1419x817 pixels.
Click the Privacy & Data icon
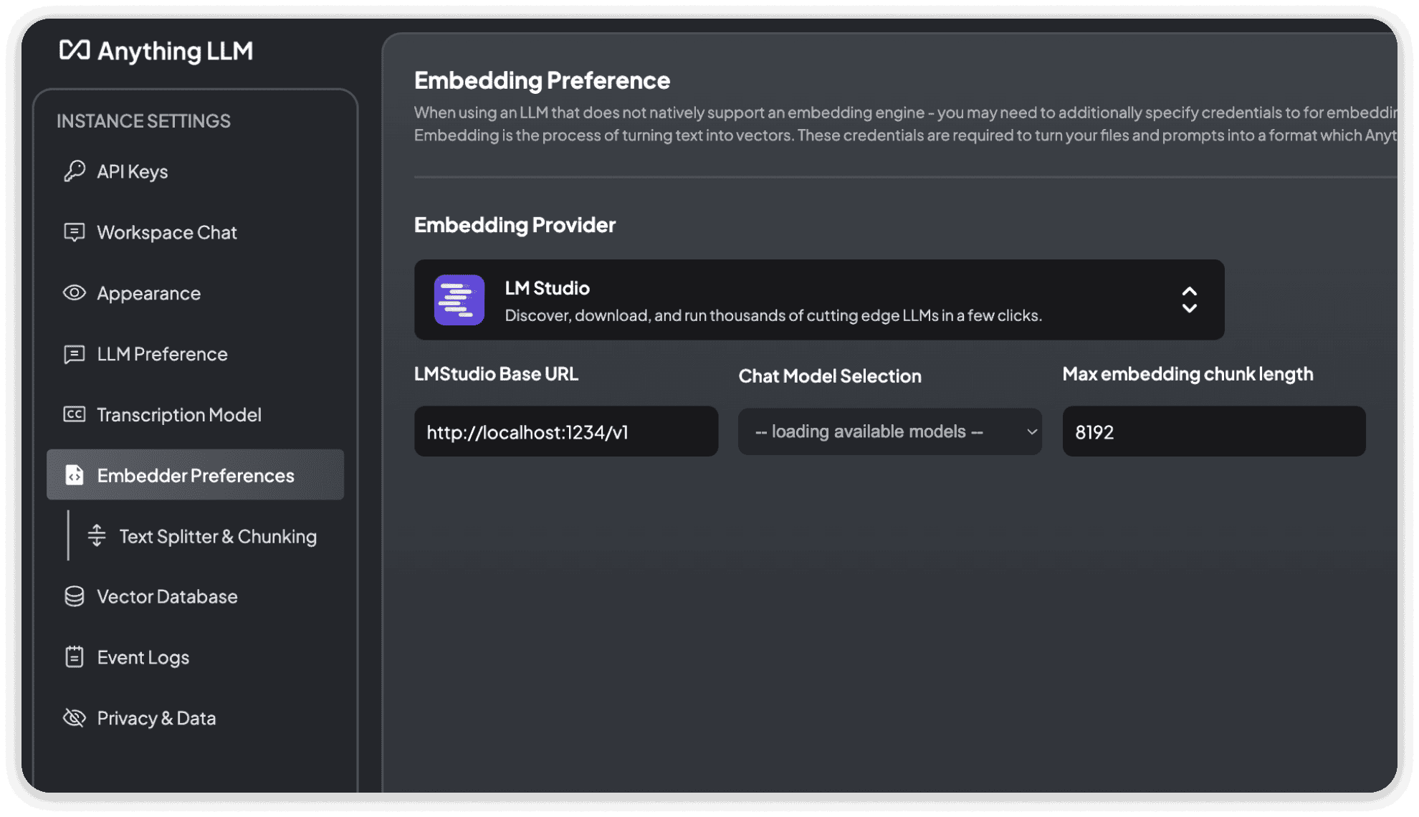point(75,717)
